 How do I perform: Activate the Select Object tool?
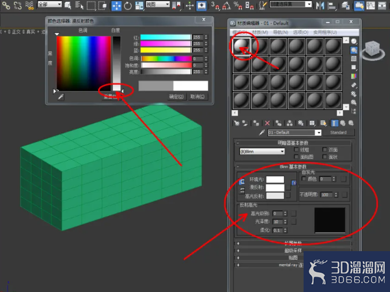(68, 5)
